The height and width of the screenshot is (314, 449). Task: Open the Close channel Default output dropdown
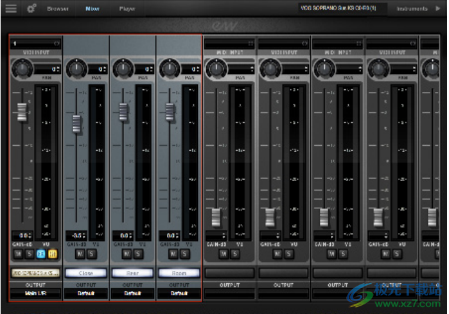86,293
